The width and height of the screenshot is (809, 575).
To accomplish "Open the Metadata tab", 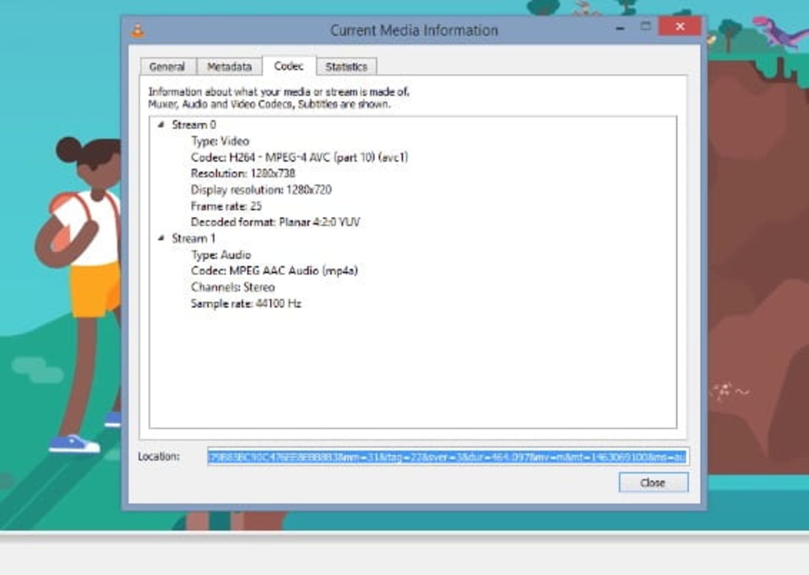I will click(x=229, y=67).
